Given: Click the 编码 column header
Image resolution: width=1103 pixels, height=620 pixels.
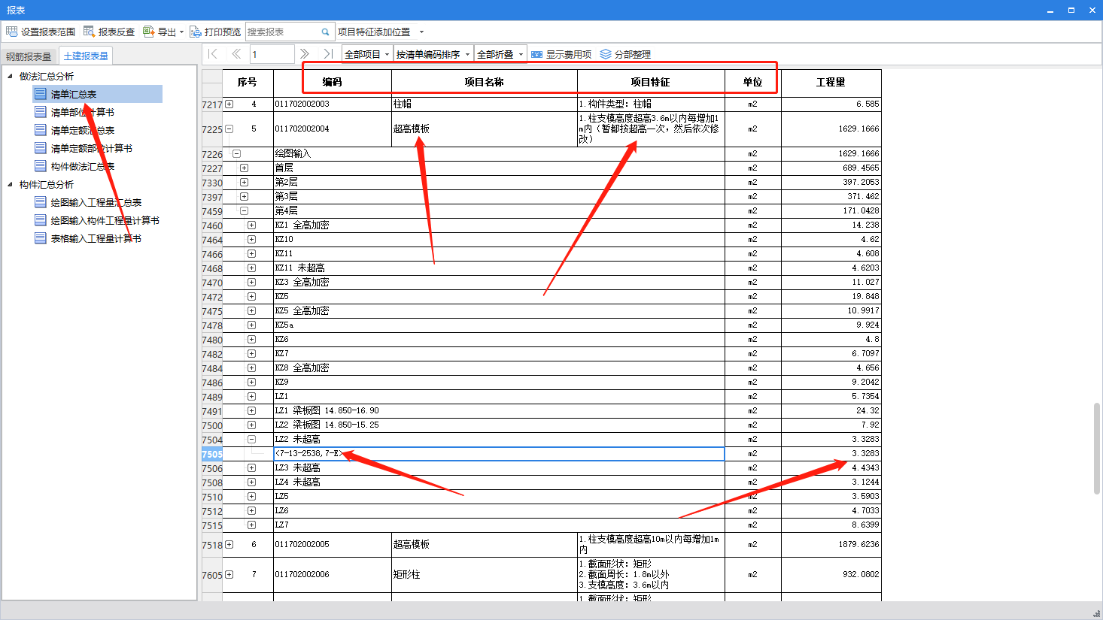Looking at the screenshot, I should pyautogui.click(x=333, y=82).
